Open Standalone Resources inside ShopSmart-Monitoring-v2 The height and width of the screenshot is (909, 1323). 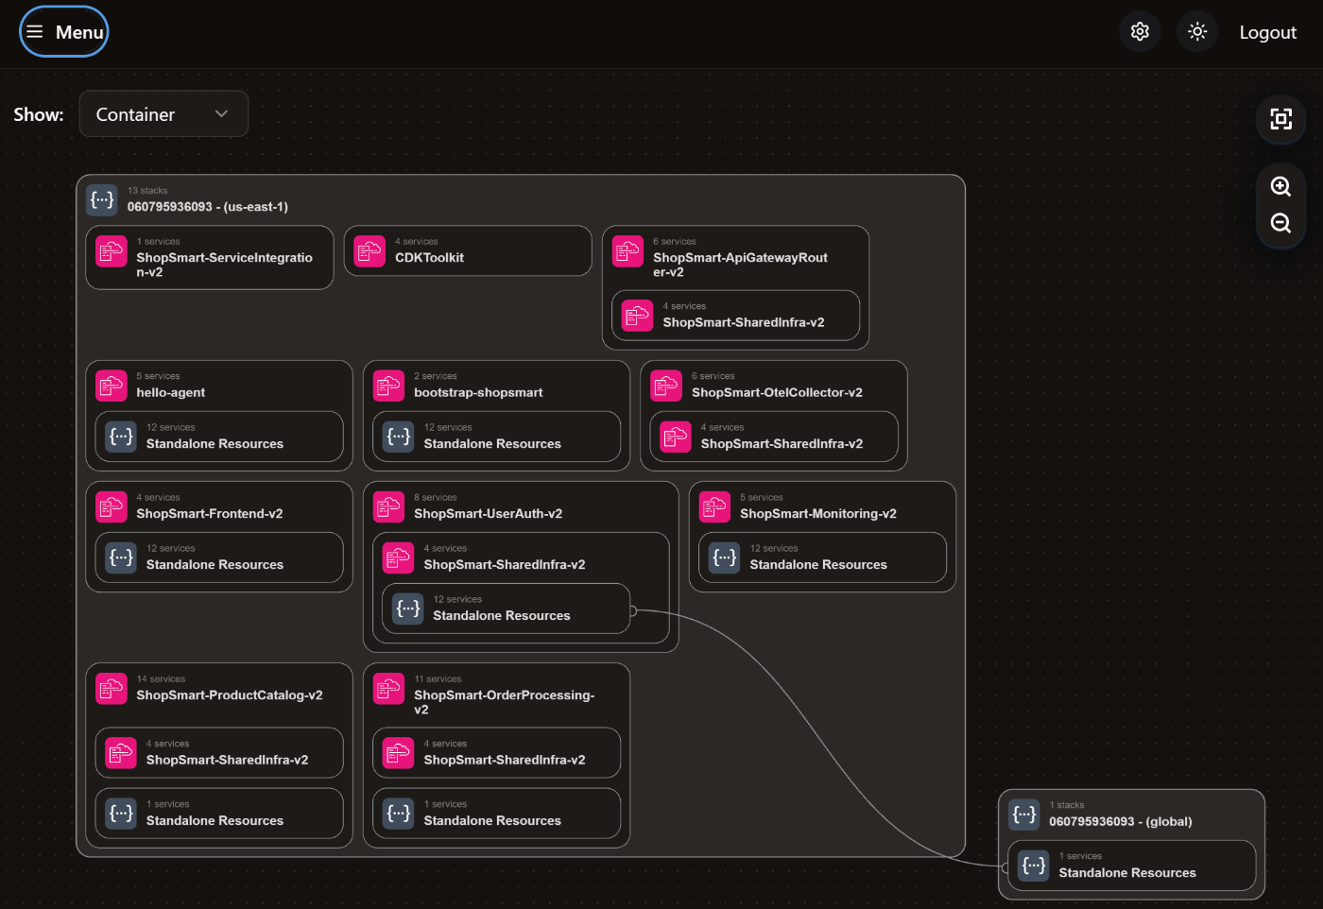(823, 557)
